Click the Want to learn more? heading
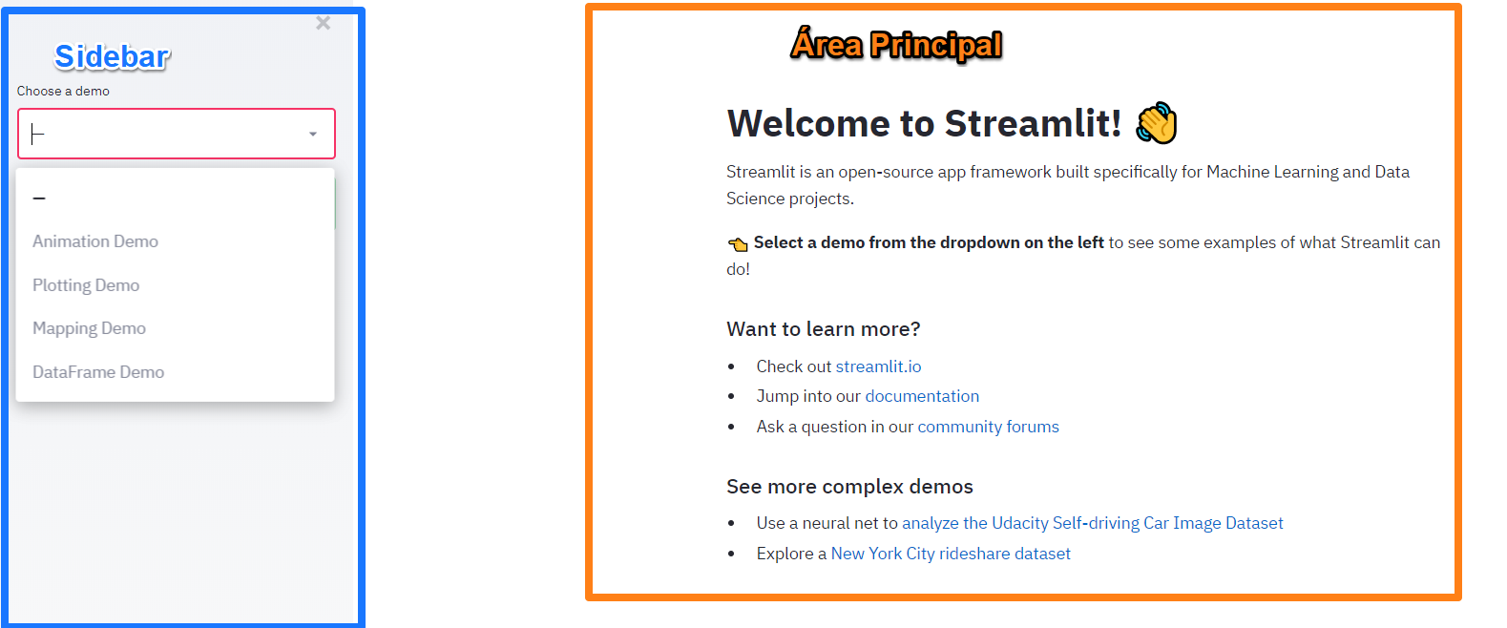 click(823, 329)
